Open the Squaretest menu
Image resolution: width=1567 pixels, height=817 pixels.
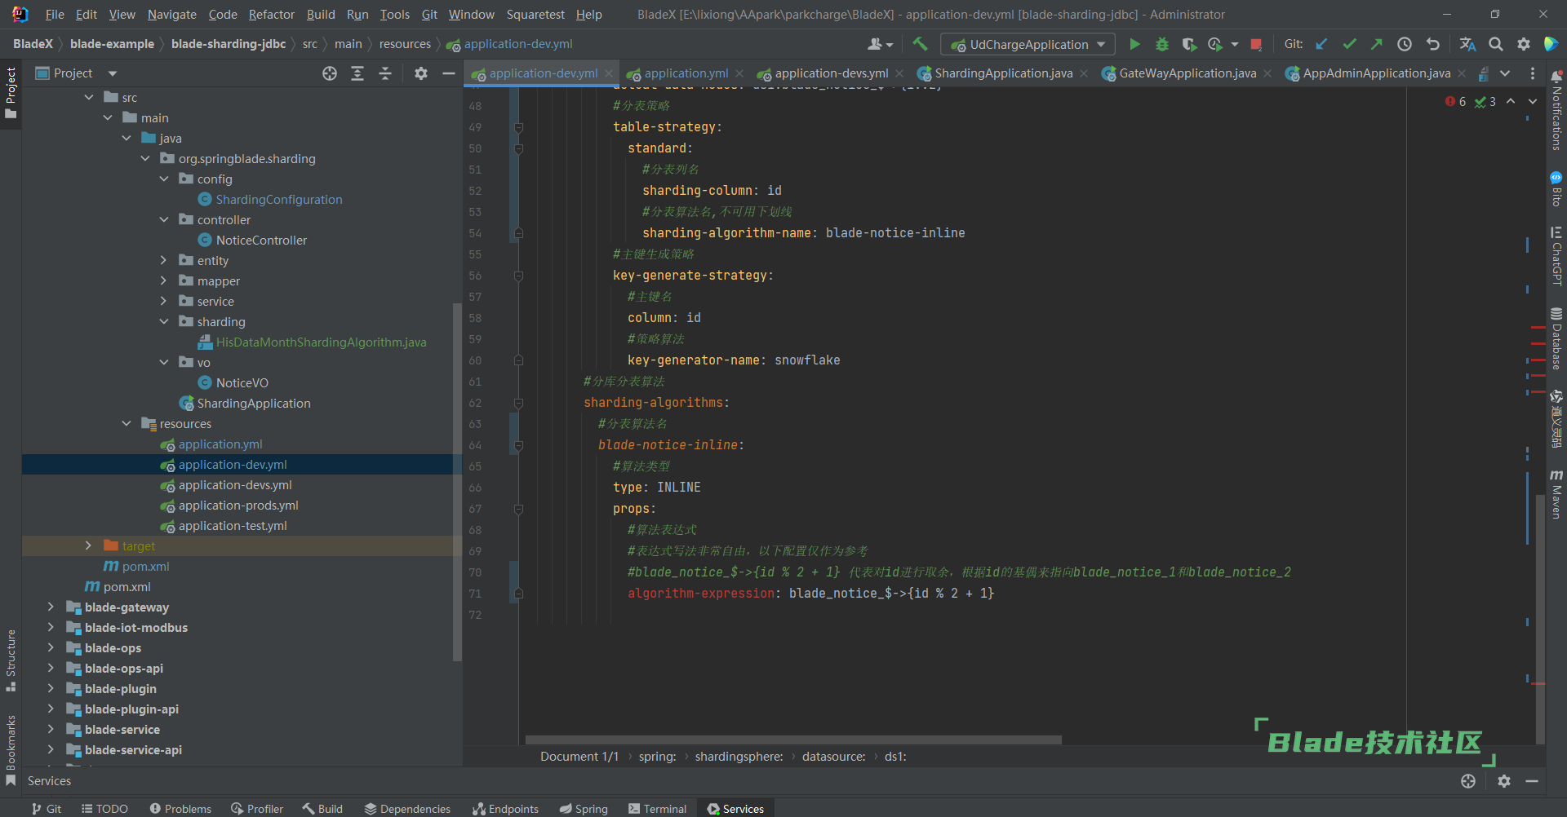click(x=535, y=15)
